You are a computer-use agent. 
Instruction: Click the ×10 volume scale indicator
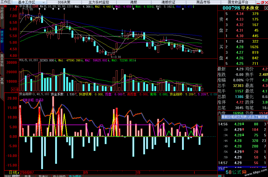click(15, 90)
